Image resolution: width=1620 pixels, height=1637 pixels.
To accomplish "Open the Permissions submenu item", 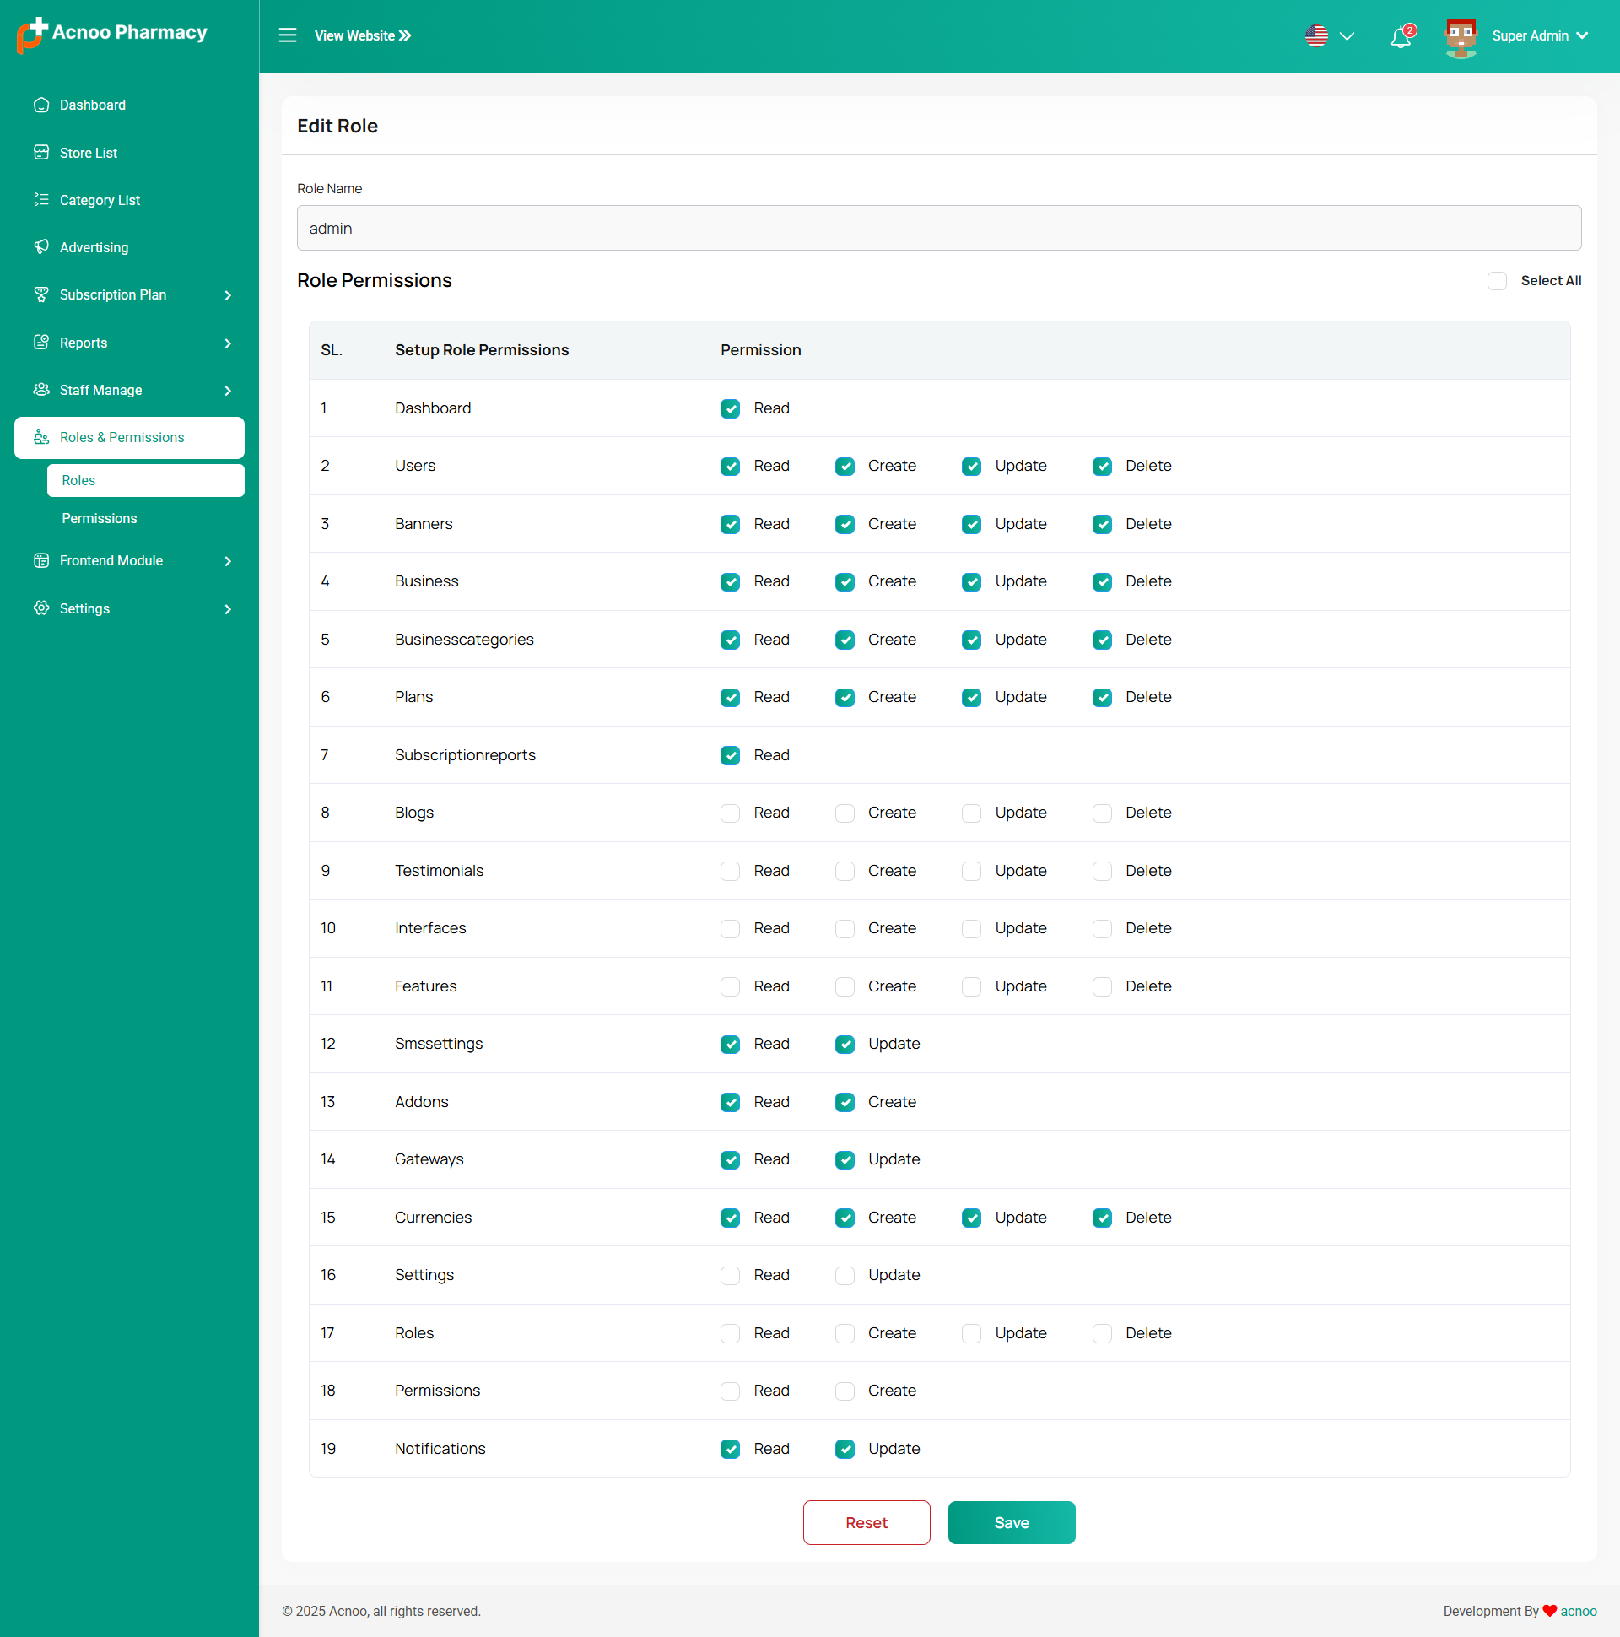I will (x=99, y=519).
